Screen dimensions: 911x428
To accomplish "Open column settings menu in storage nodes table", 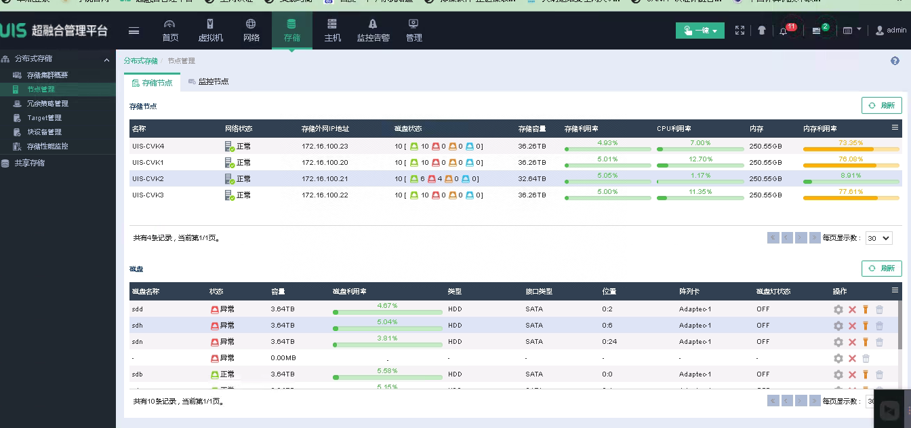I will coord(895,128).
